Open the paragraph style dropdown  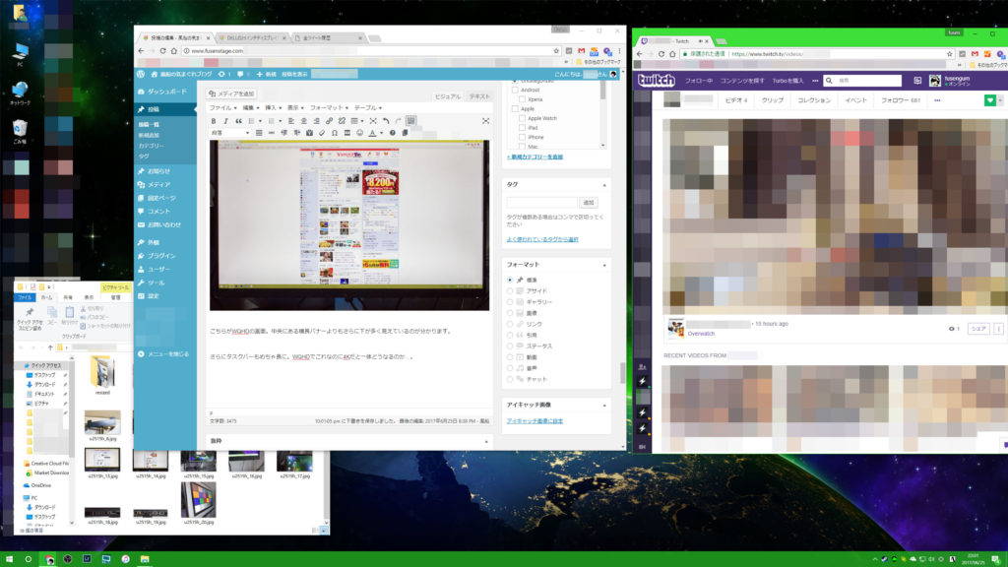(229, 133)
